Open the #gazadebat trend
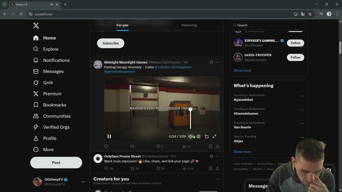The image size is (342, 192). [x=243, y=100]
